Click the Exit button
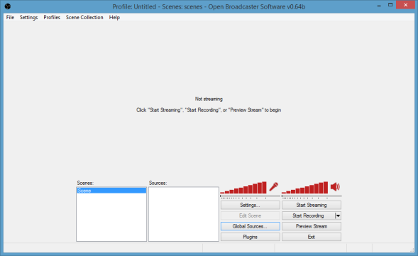Image resolution: width=418 pixels, height=256 pixels. (312, 237)
